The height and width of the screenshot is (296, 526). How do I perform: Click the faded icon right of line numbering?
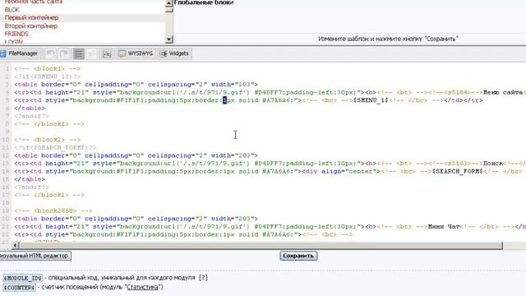click(x=92, y=53)
